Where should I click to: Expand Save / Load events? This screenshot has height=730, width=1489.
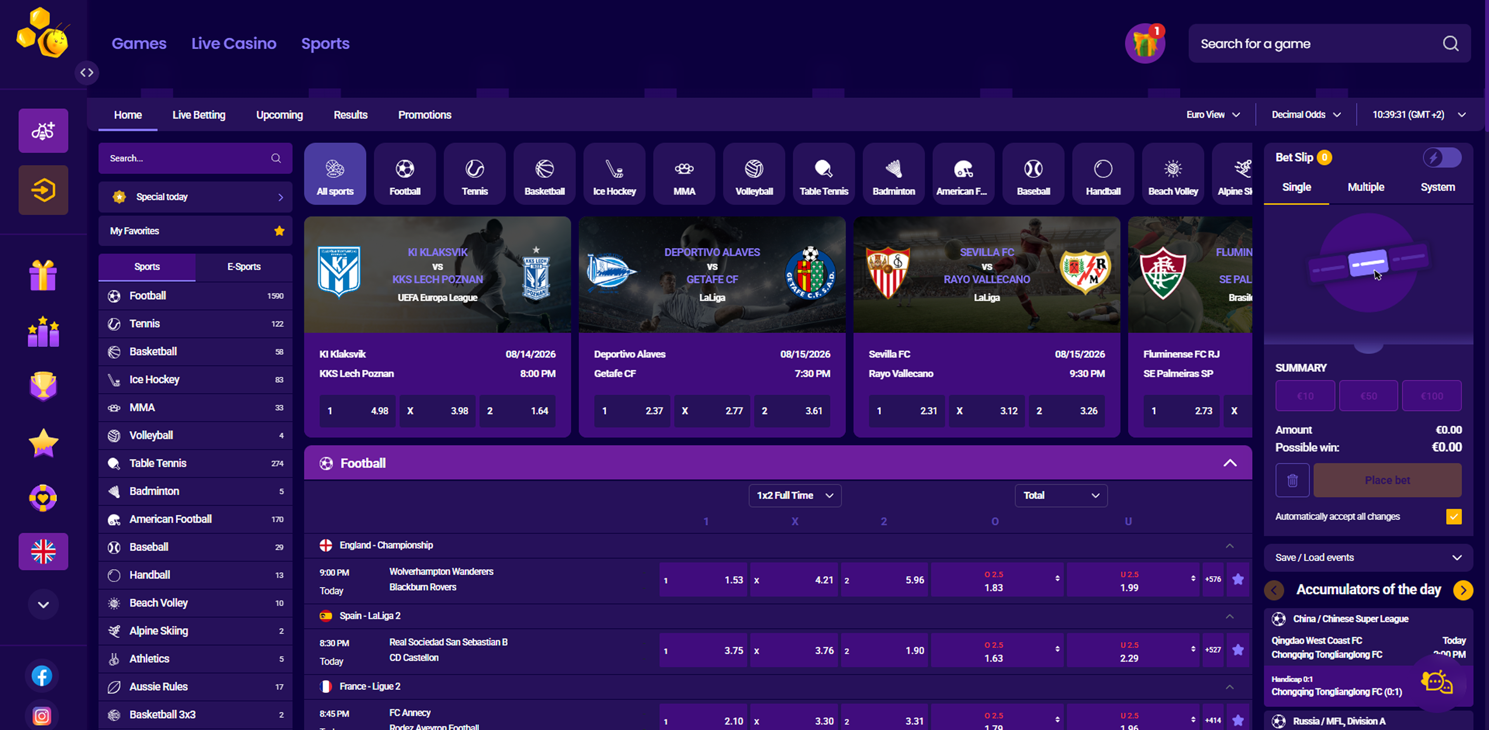[x=1368, y=557]
